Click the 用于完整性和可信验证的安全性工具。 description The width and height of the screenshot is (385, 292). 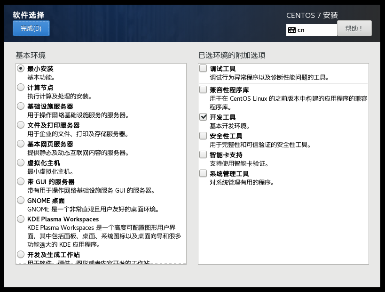[260, 145]
